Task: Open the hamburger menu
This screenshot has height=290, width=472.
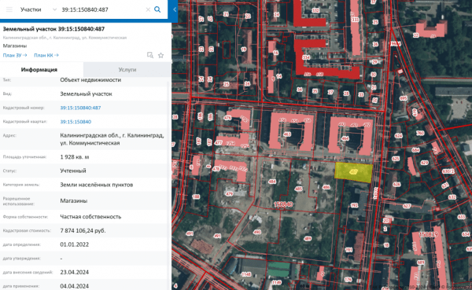Action: 9,9
